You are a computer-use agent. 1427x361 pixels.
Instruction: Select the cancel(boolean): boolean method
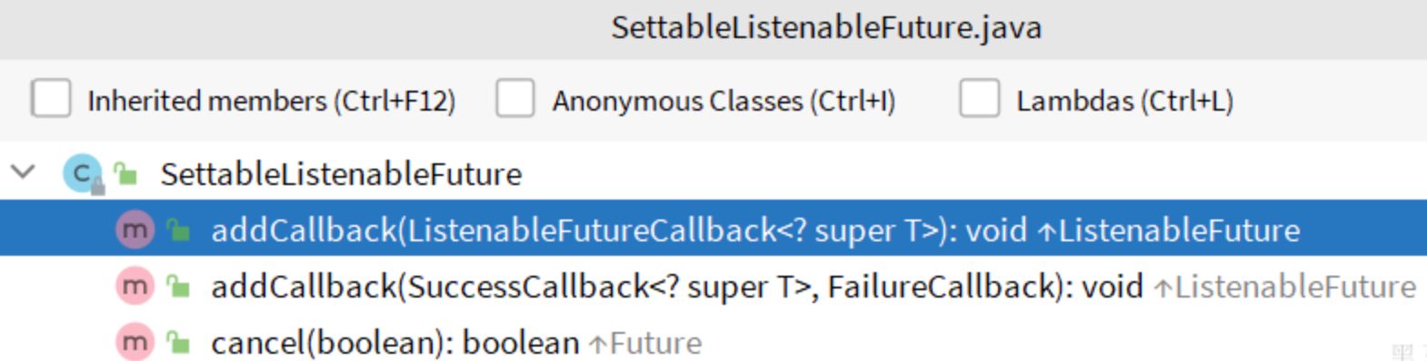coord(713,342)
